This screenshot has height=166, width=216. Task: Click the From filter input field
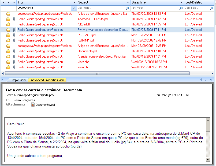pos(44,8)
